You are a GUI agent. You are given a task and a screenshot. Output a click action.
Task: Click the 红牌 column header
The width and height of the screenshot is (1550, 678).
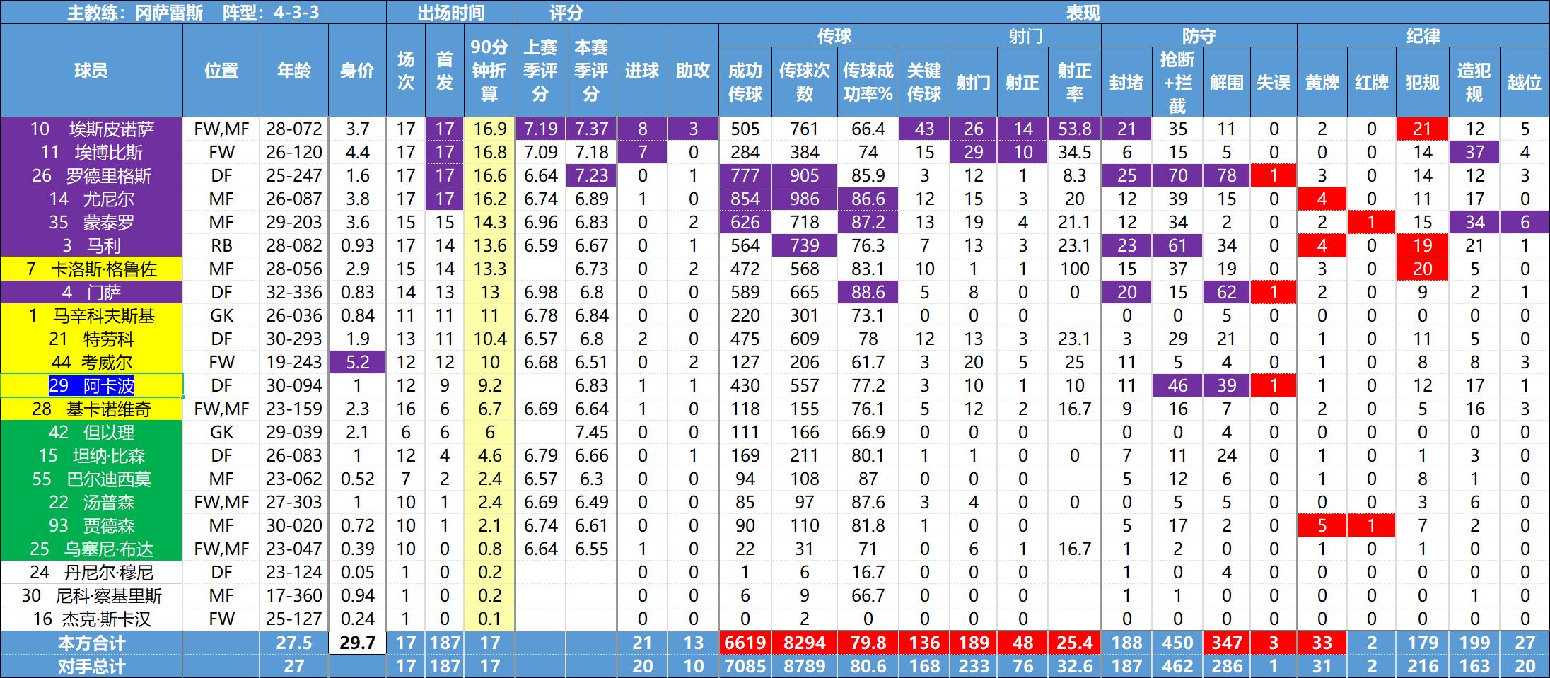[x=1372, y=83]
